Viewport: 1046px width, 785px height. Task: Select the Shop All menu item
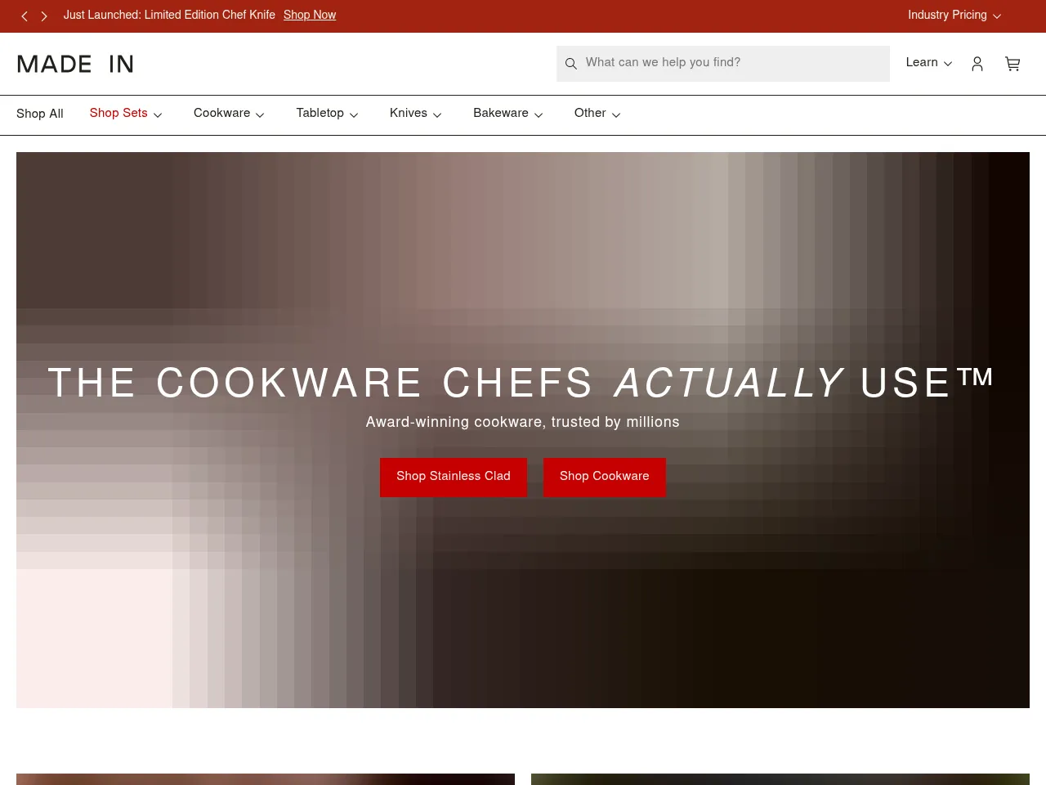(x=39, y=114)
